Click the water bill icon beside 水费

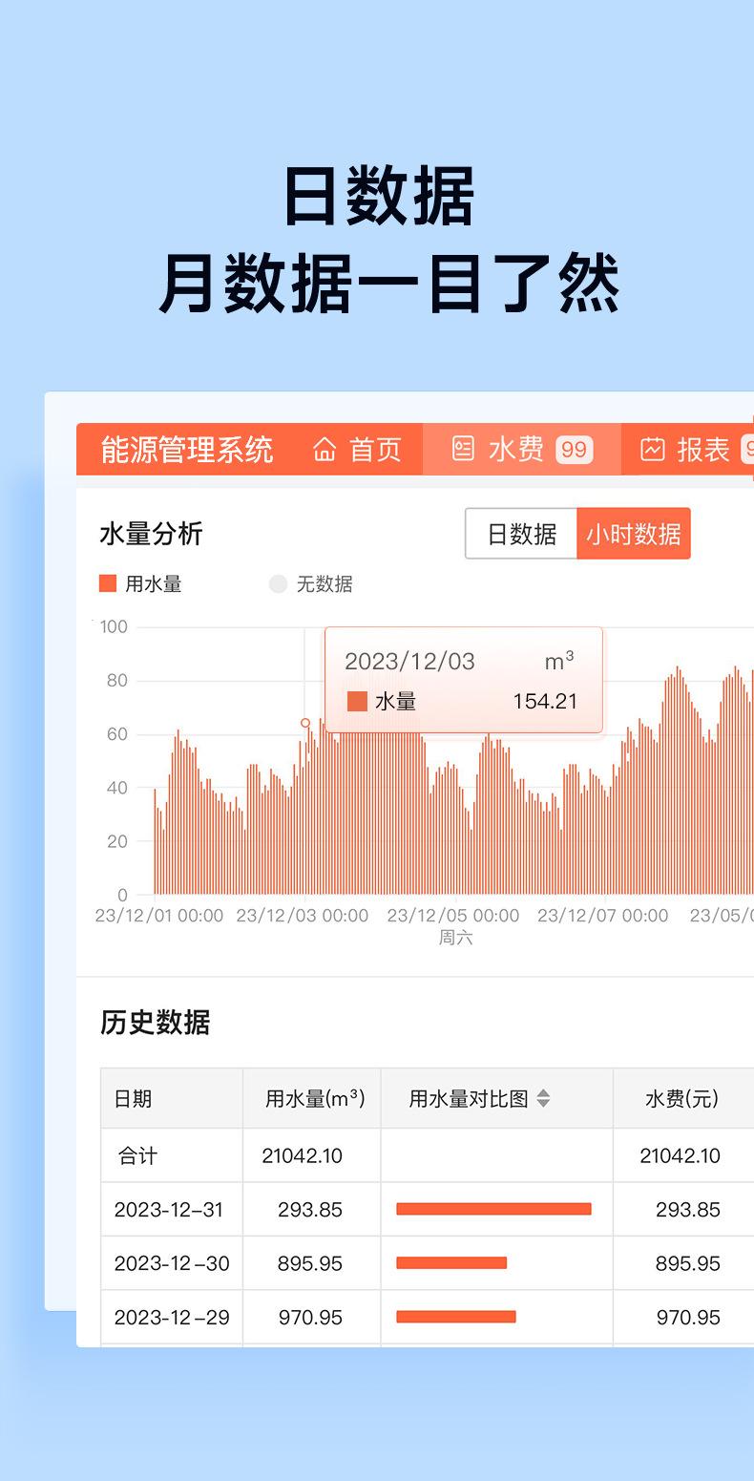[x=463, y=450]
